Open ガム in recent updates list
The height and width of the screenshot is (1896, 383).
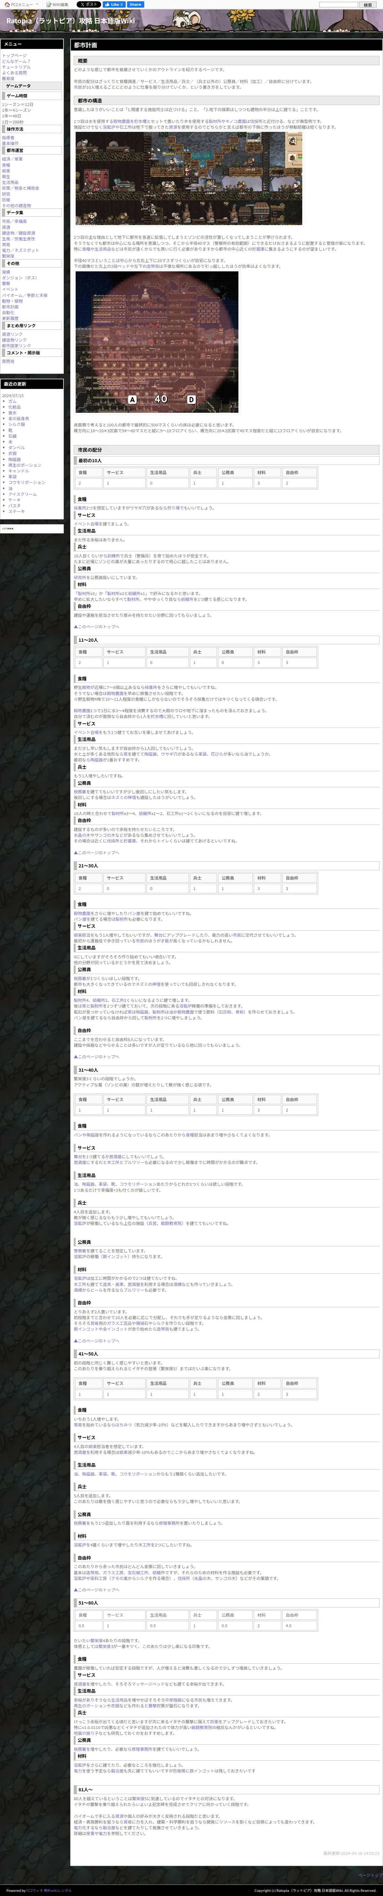(12, 401)
